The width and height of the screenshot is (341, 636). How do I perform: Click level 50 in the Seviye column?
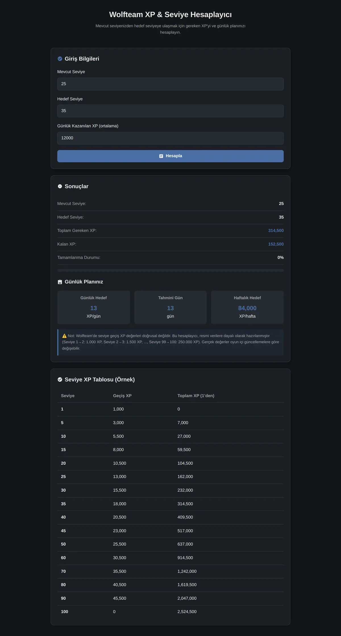coord(63,544)
